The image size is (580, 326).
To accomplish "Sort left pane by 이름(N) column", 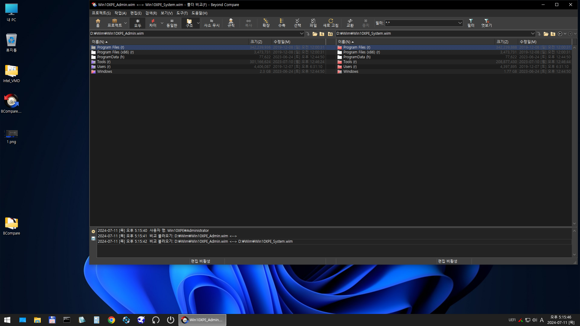I will click(169, 42).
